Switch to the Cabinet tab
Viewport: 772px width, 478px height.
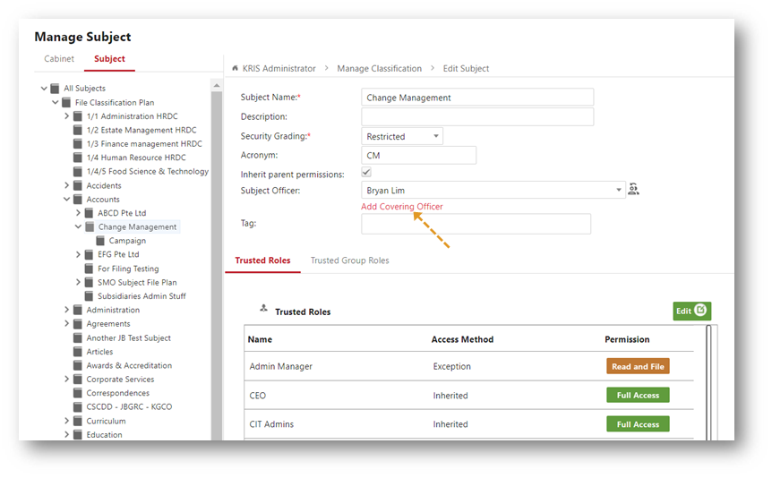pyautogui.click(x=59, y=58)
